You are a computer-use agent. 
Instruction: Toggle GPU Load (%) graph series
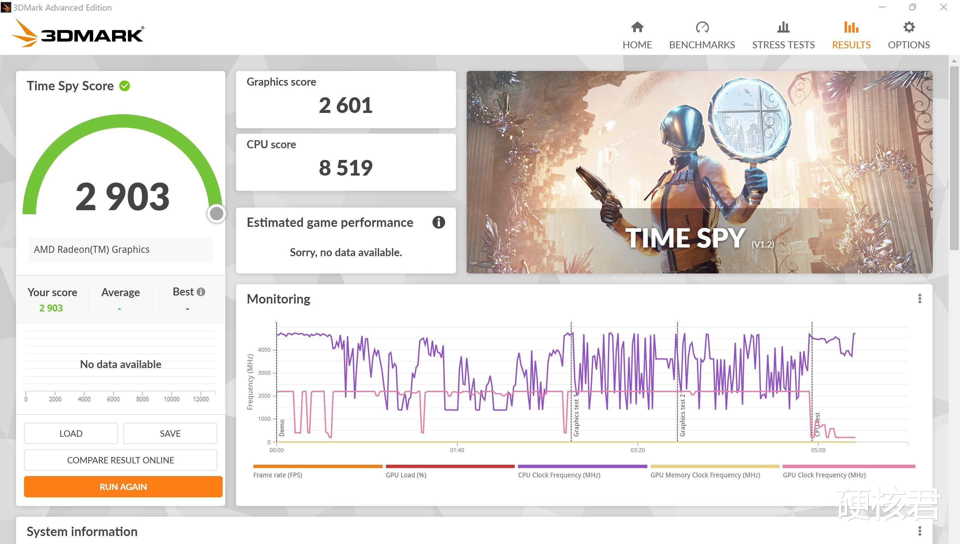[406, 475]
